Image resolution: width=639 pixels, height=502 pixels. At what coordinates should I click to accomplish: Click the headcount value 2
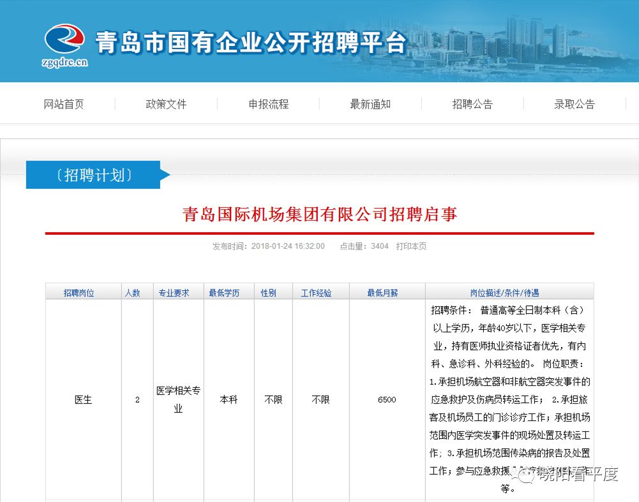pos(137,400)
